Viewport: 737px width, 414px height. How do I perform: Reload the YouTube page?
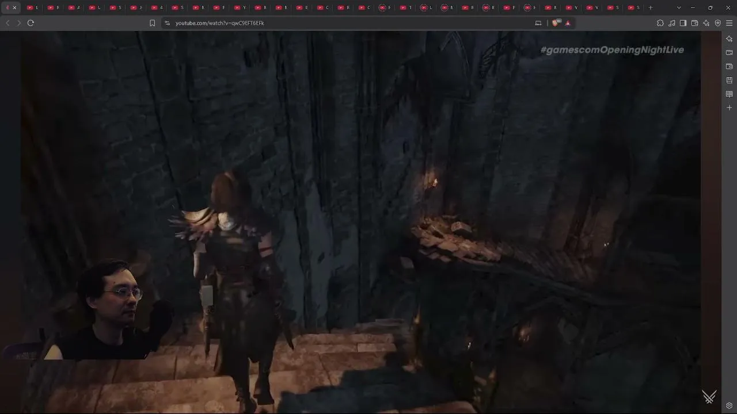tap(31, 23)
